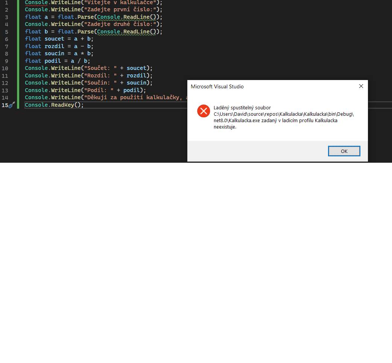
Task: Click line number 10 in the gutter
Action: pos(5,68)
